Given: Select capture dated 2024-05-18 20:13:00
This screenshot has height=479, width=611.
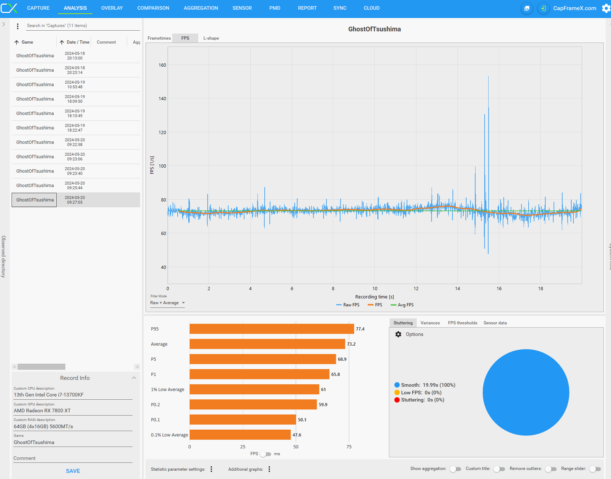Looking at the screenshot, I should (76, 56).
